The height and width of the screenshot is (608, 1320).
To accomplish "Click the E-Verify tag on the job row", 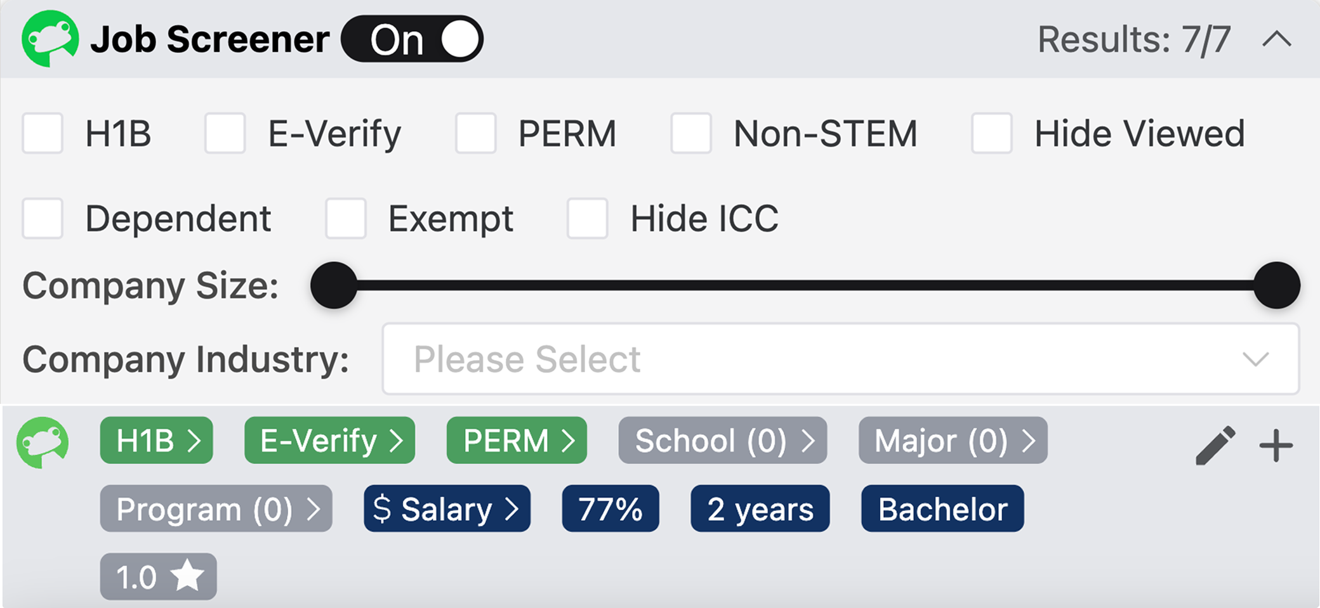I will coord(329,441).
